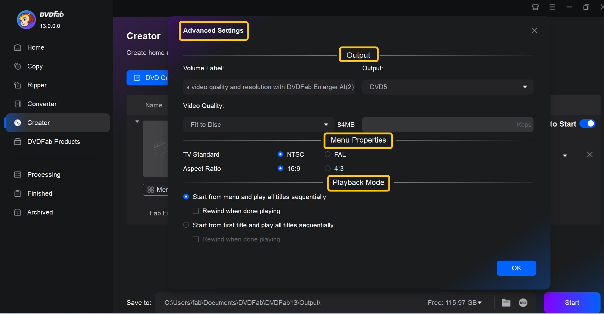Select start from menu playback mode
Image resolution: width=604 pixels, height=314 pixels.
(186, 197)
